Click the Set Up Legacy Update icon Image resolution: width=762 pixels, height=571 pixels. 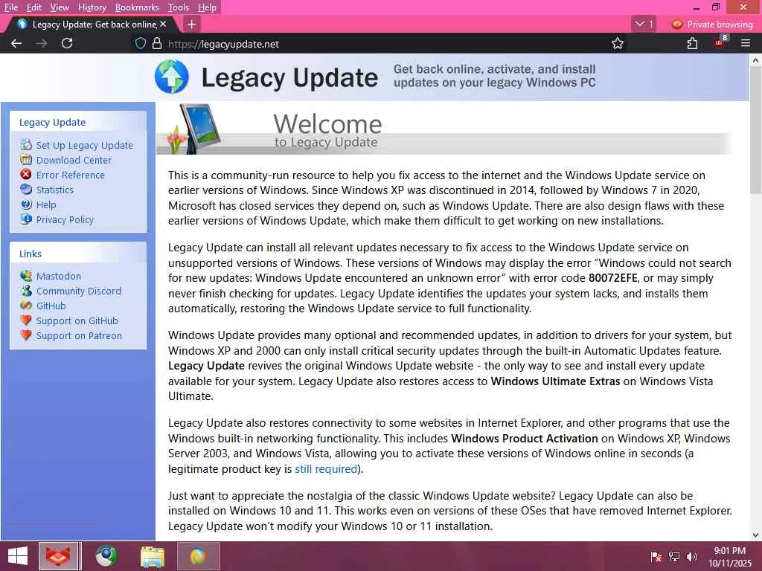[x=26, y=145]
